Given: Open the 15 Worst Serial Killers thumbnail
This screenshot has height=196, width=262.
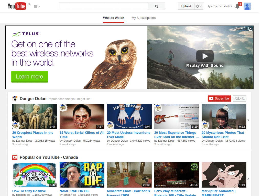Looking at the screenshot, I should 82,116.
